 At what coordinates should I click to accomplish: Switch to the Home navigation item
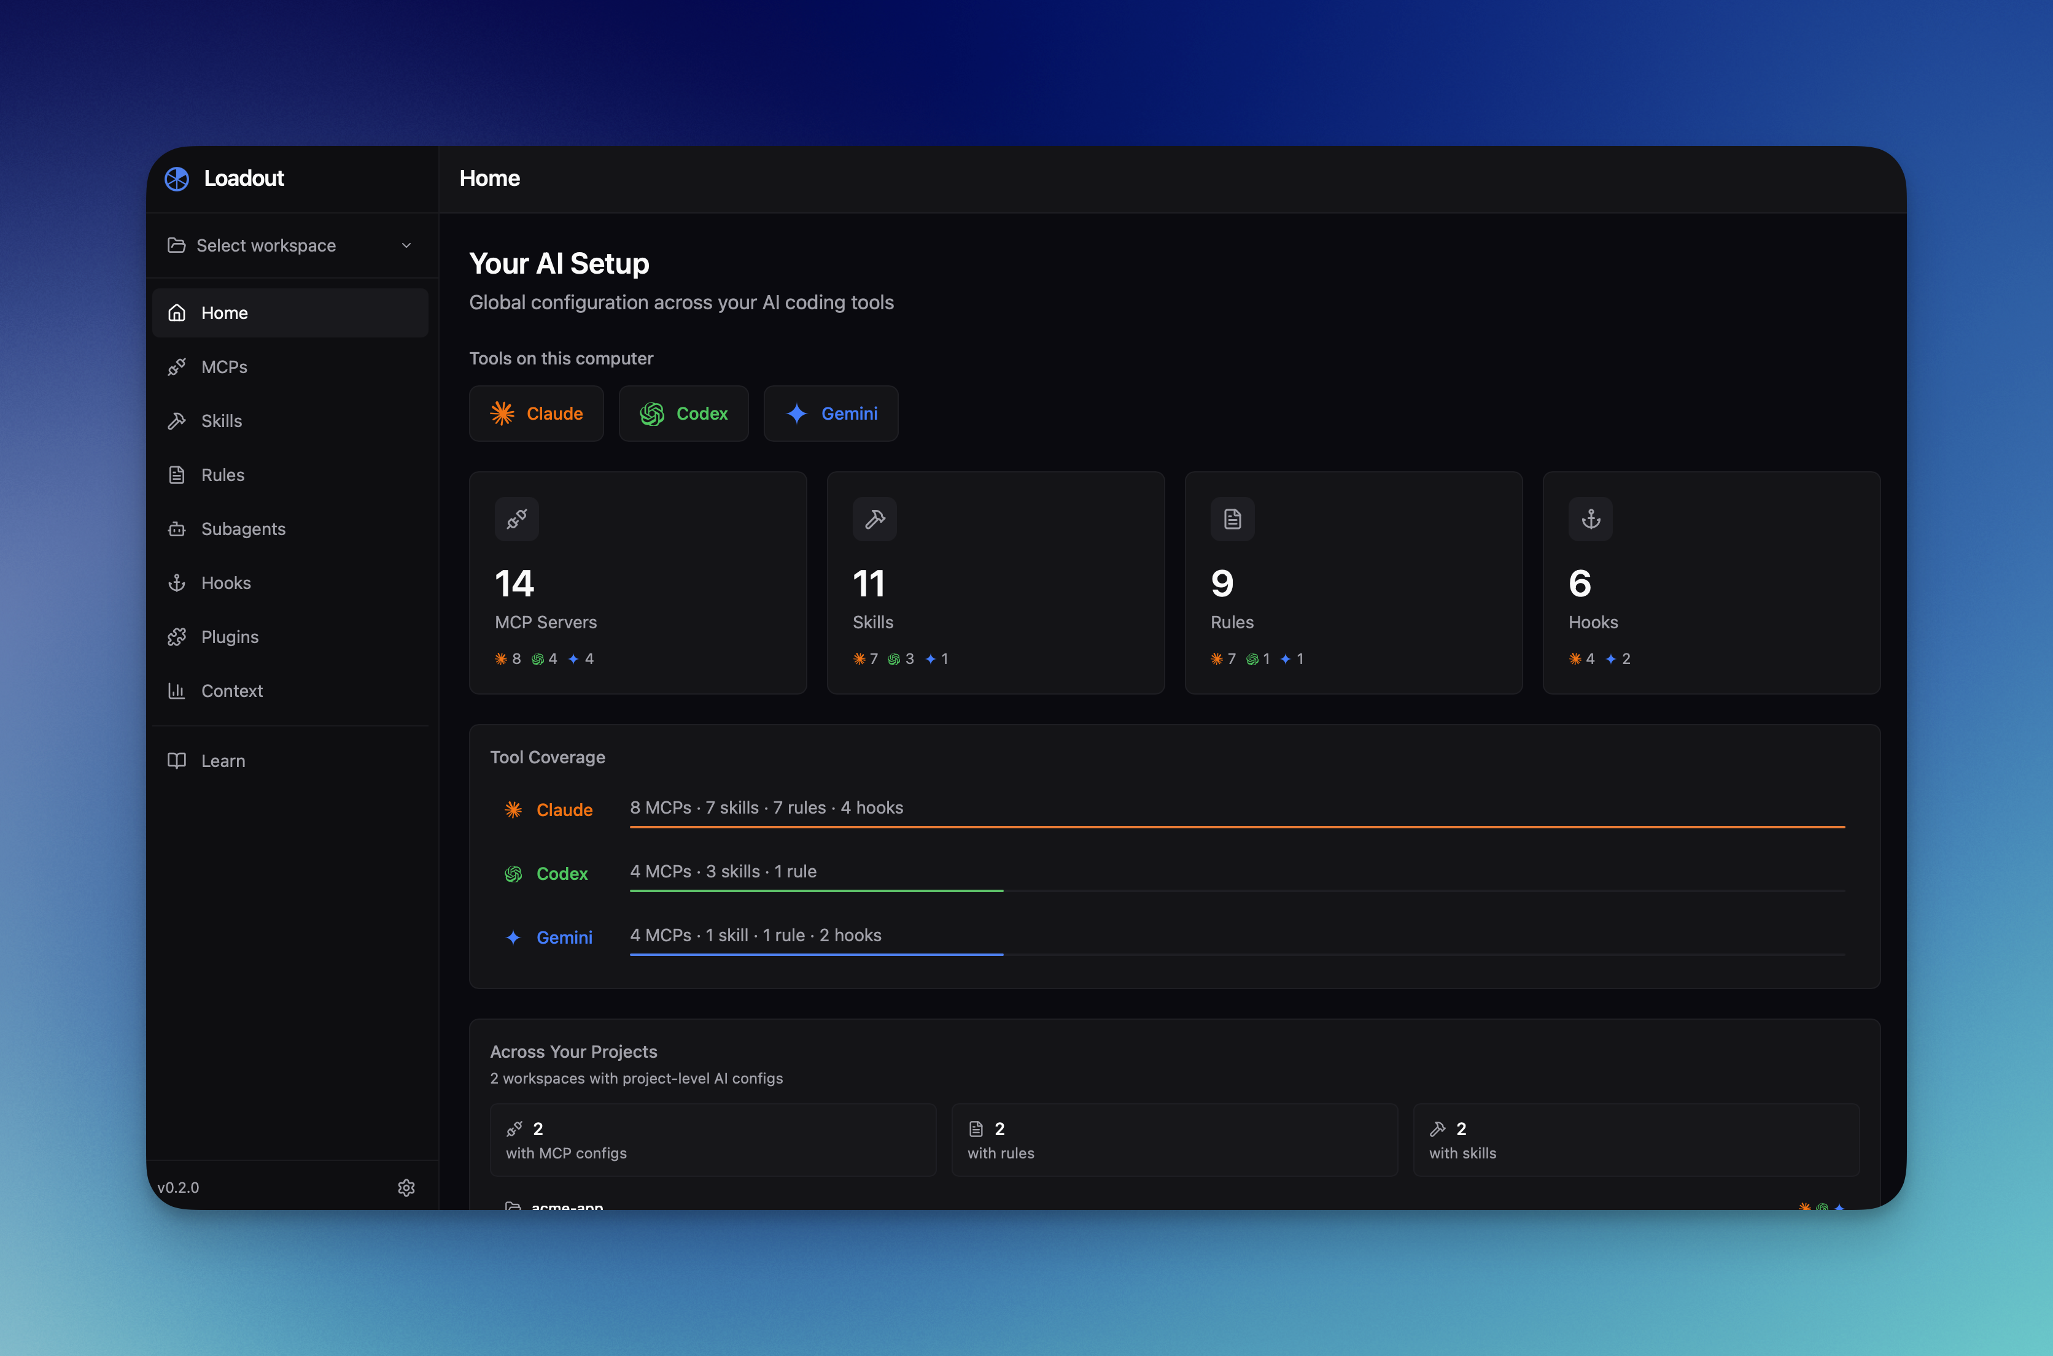[x=224, y=312]
